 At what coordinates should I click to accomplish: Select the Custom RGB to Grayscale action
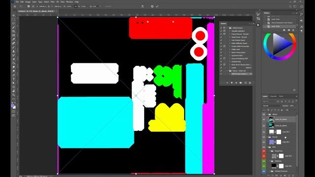[240, 46]
